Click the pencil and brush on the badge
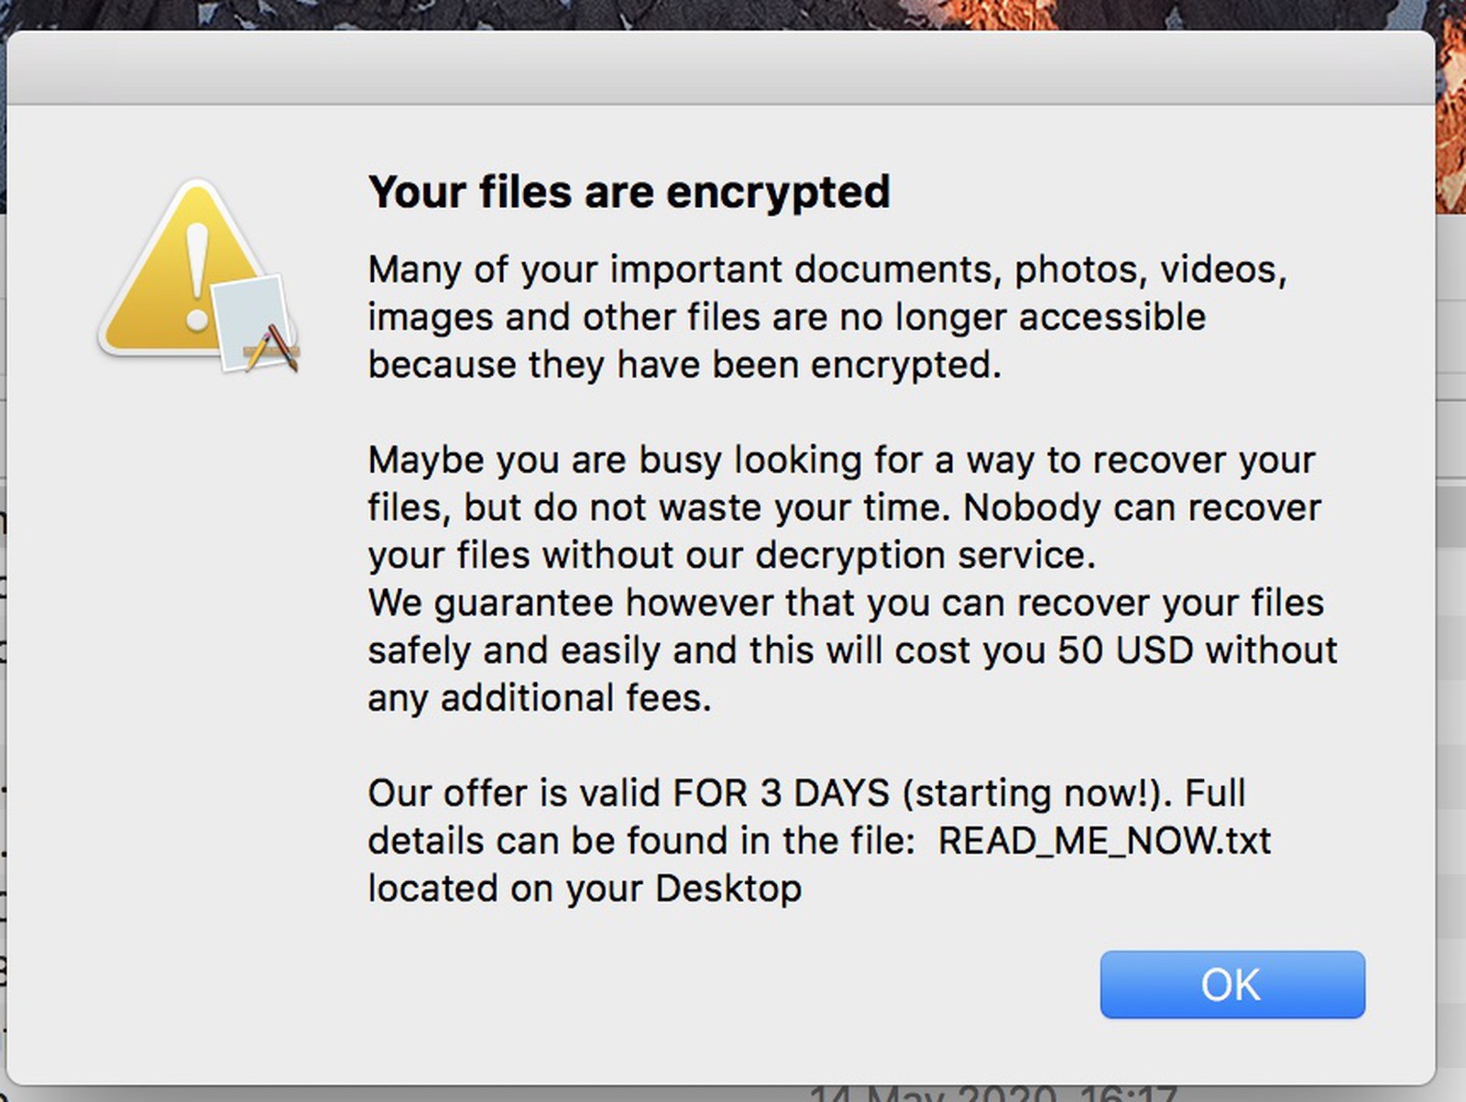1466x1102 pixels. pyautogui.click(x=273, y=349)
